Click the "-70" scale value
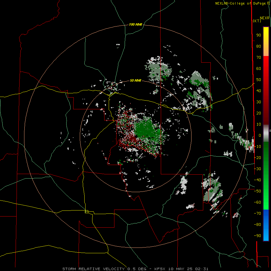The height and width of the screenshot is (271, 271). [x=257, y=213]
